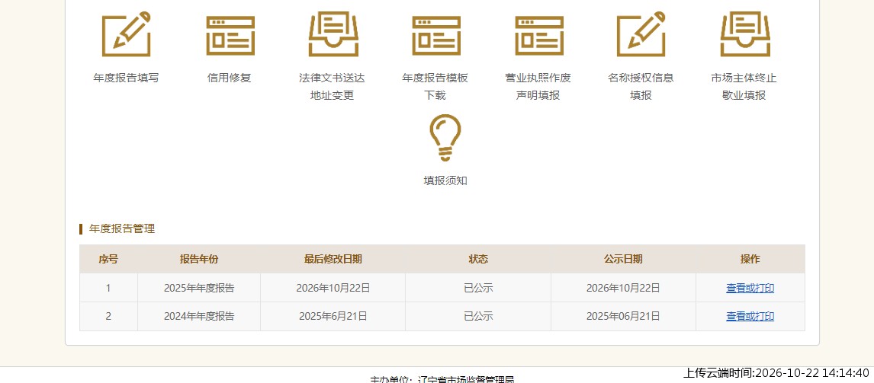This screenshot has height=383, width=874.
Task: Click the 上传云端时间 timestamp text
Action: 776,373
